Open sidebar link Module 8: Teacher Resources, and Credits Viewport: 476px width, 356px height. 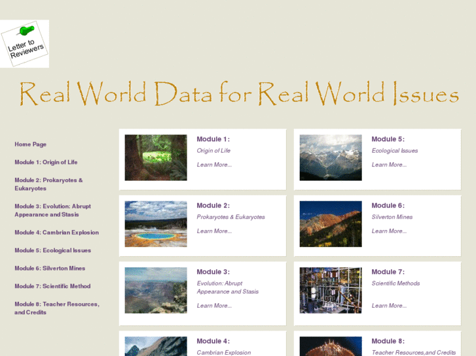(x=57, y=308)
